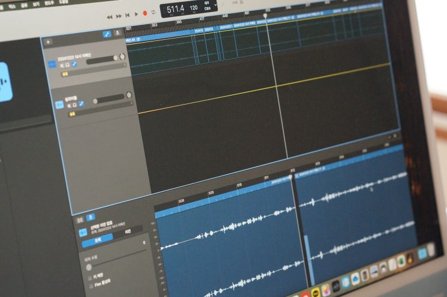Toggle automation enable on the 20241223 track
Viewport: 447px width, 297px height.
coord(74,64)
